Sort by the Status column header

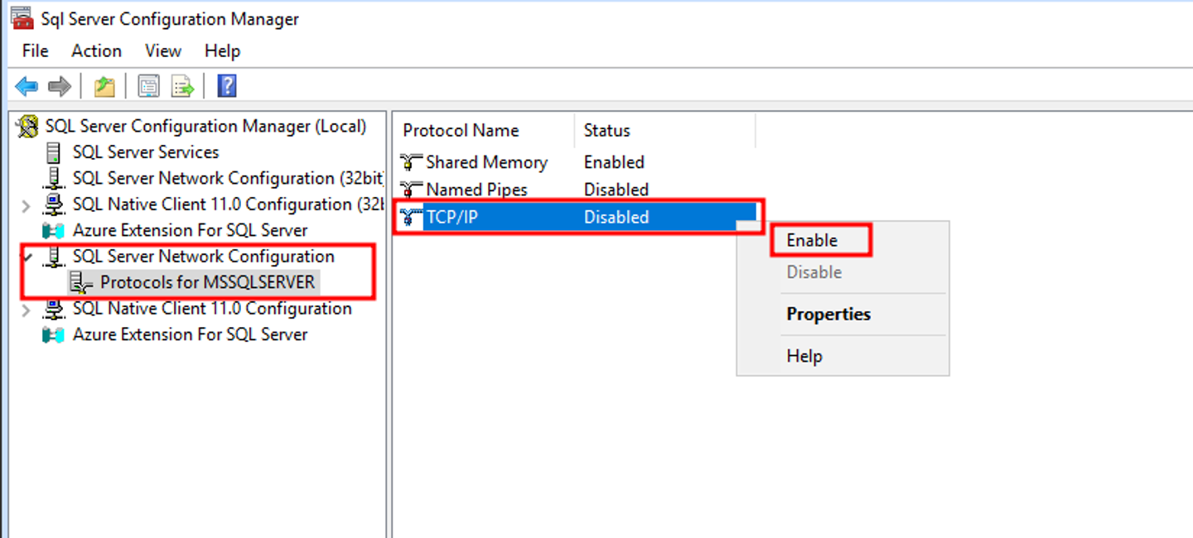(665, 131)
